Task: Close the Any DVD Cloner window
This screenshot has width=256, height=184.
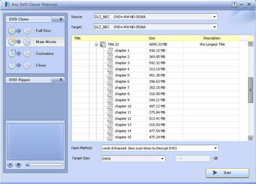Action: pos(249,5)
